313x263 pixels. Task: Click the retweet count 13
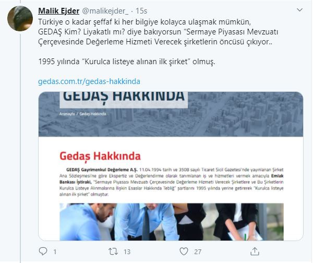pos(127,252)
